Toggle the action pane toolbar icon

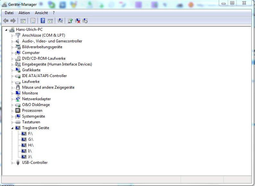50,21
